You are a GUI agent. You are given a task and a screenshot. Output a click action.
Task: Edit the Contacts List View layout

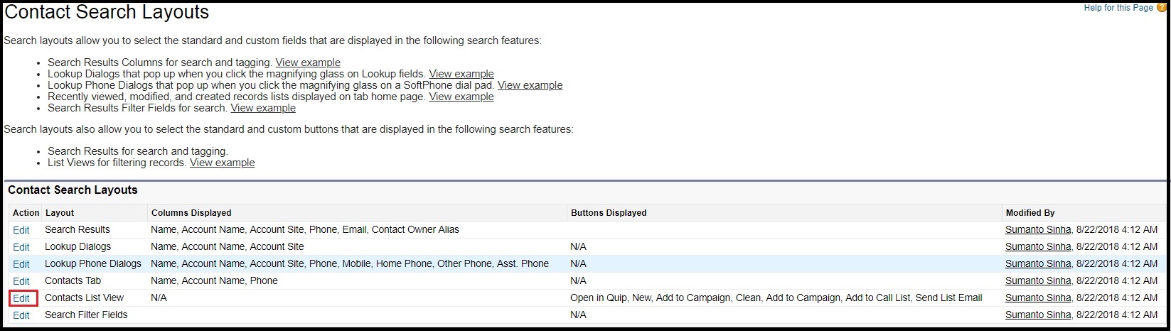[21, 298]
